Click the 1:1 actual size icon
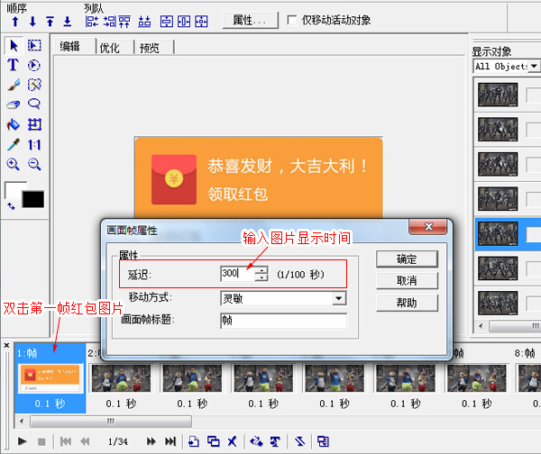This screenshot has width=541, height=454. 34,145
